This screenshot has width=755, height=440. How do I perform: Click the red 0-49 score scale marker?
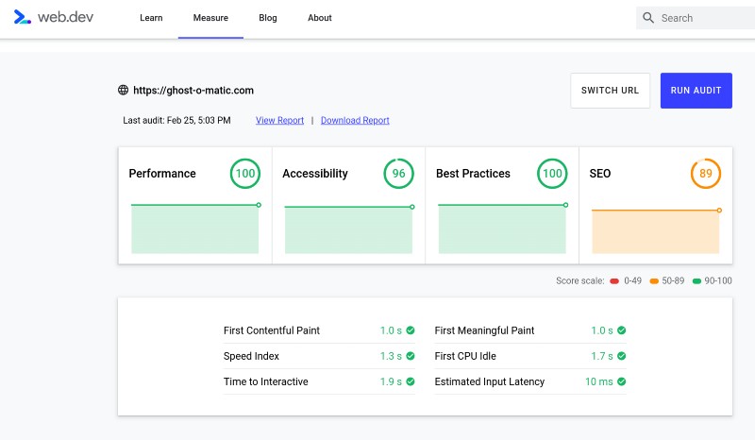tap(614, 281)
